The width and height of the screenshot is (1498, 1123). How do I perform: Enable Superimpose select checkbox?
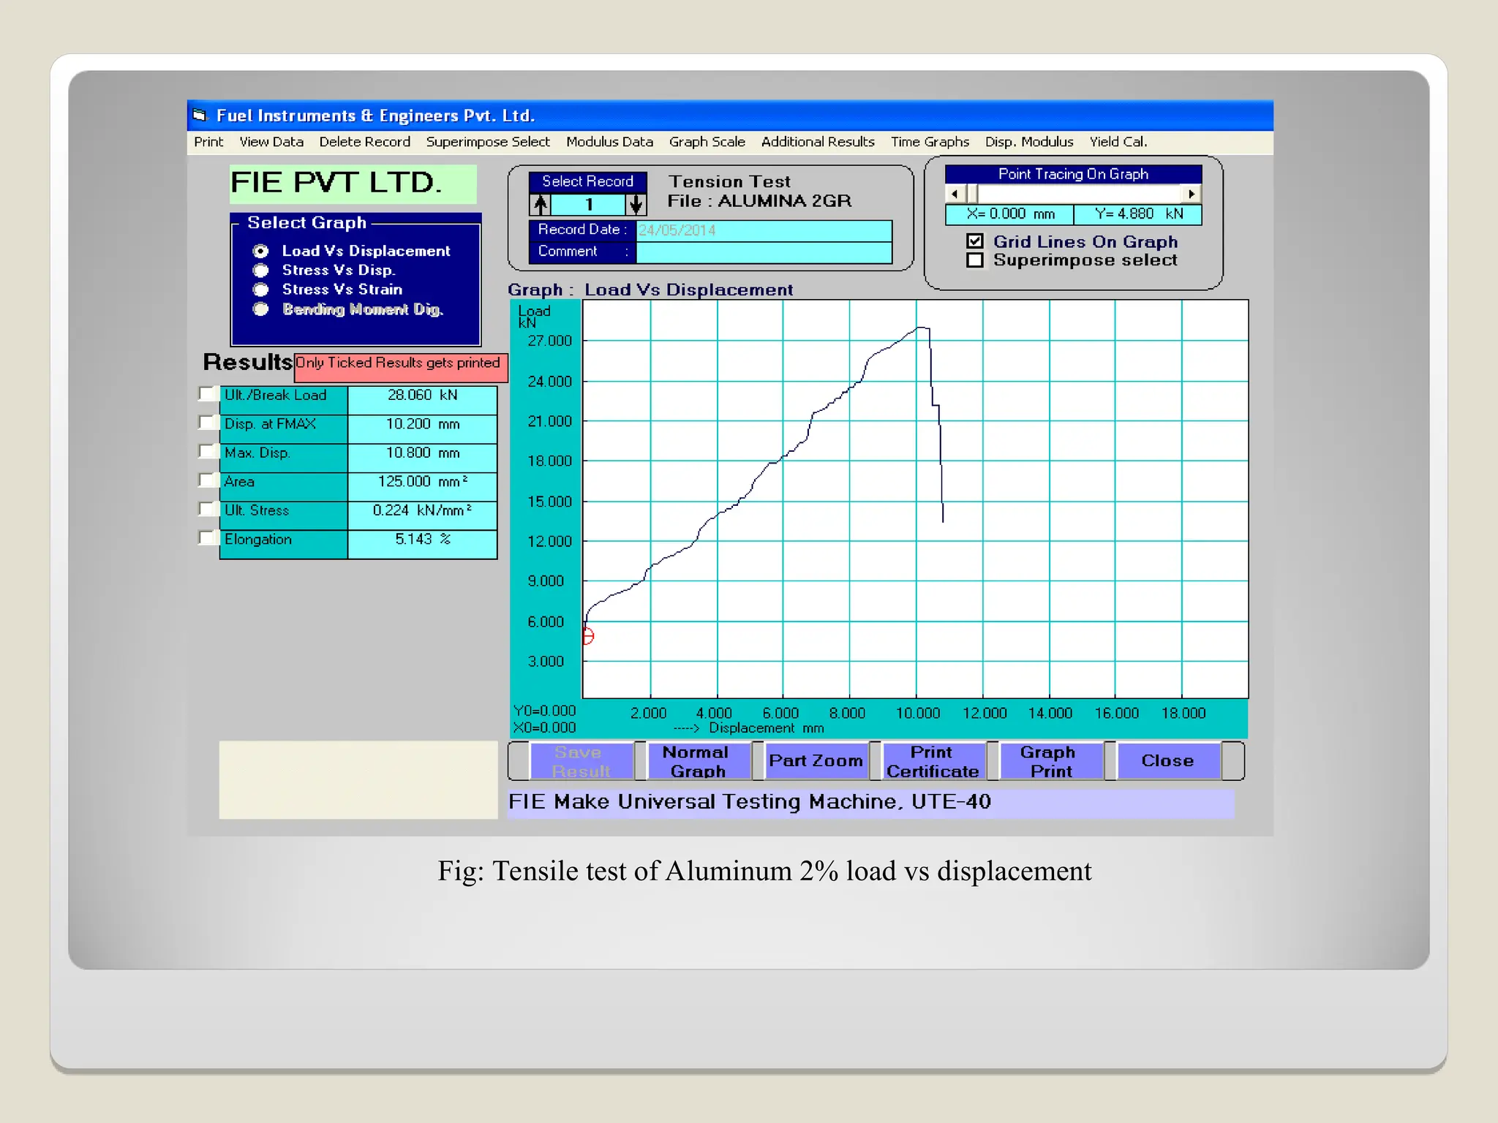[975, 260]
